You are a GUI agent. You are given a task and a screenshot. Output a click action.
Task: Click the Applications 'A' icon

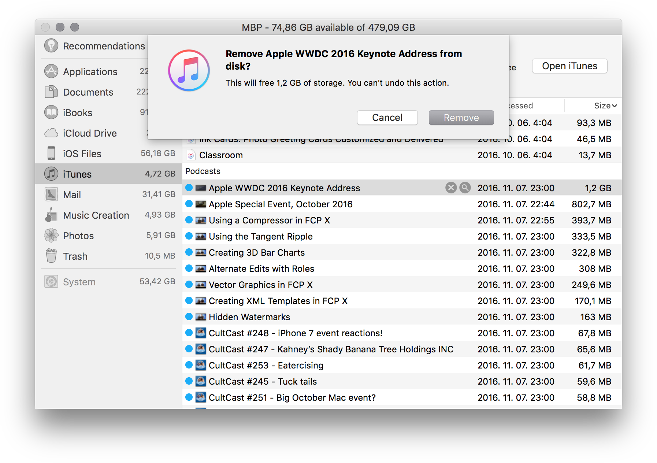point(51,71)
